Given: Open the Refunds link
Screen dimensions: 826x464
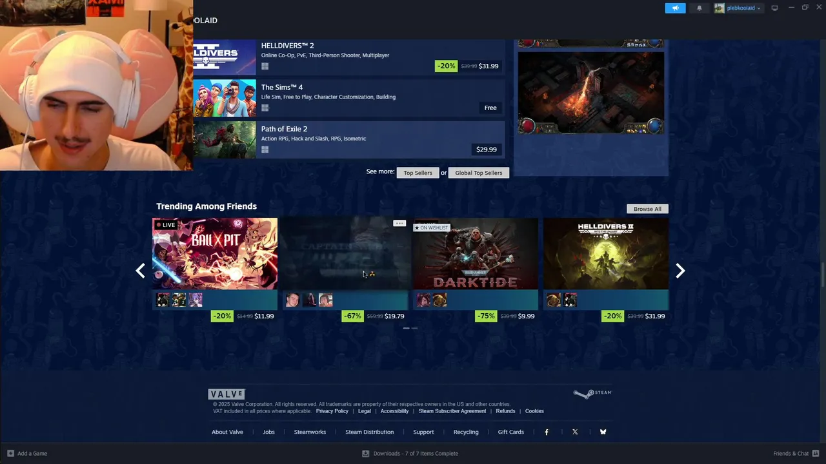Looking at the screenshot, I should point(505,411).
